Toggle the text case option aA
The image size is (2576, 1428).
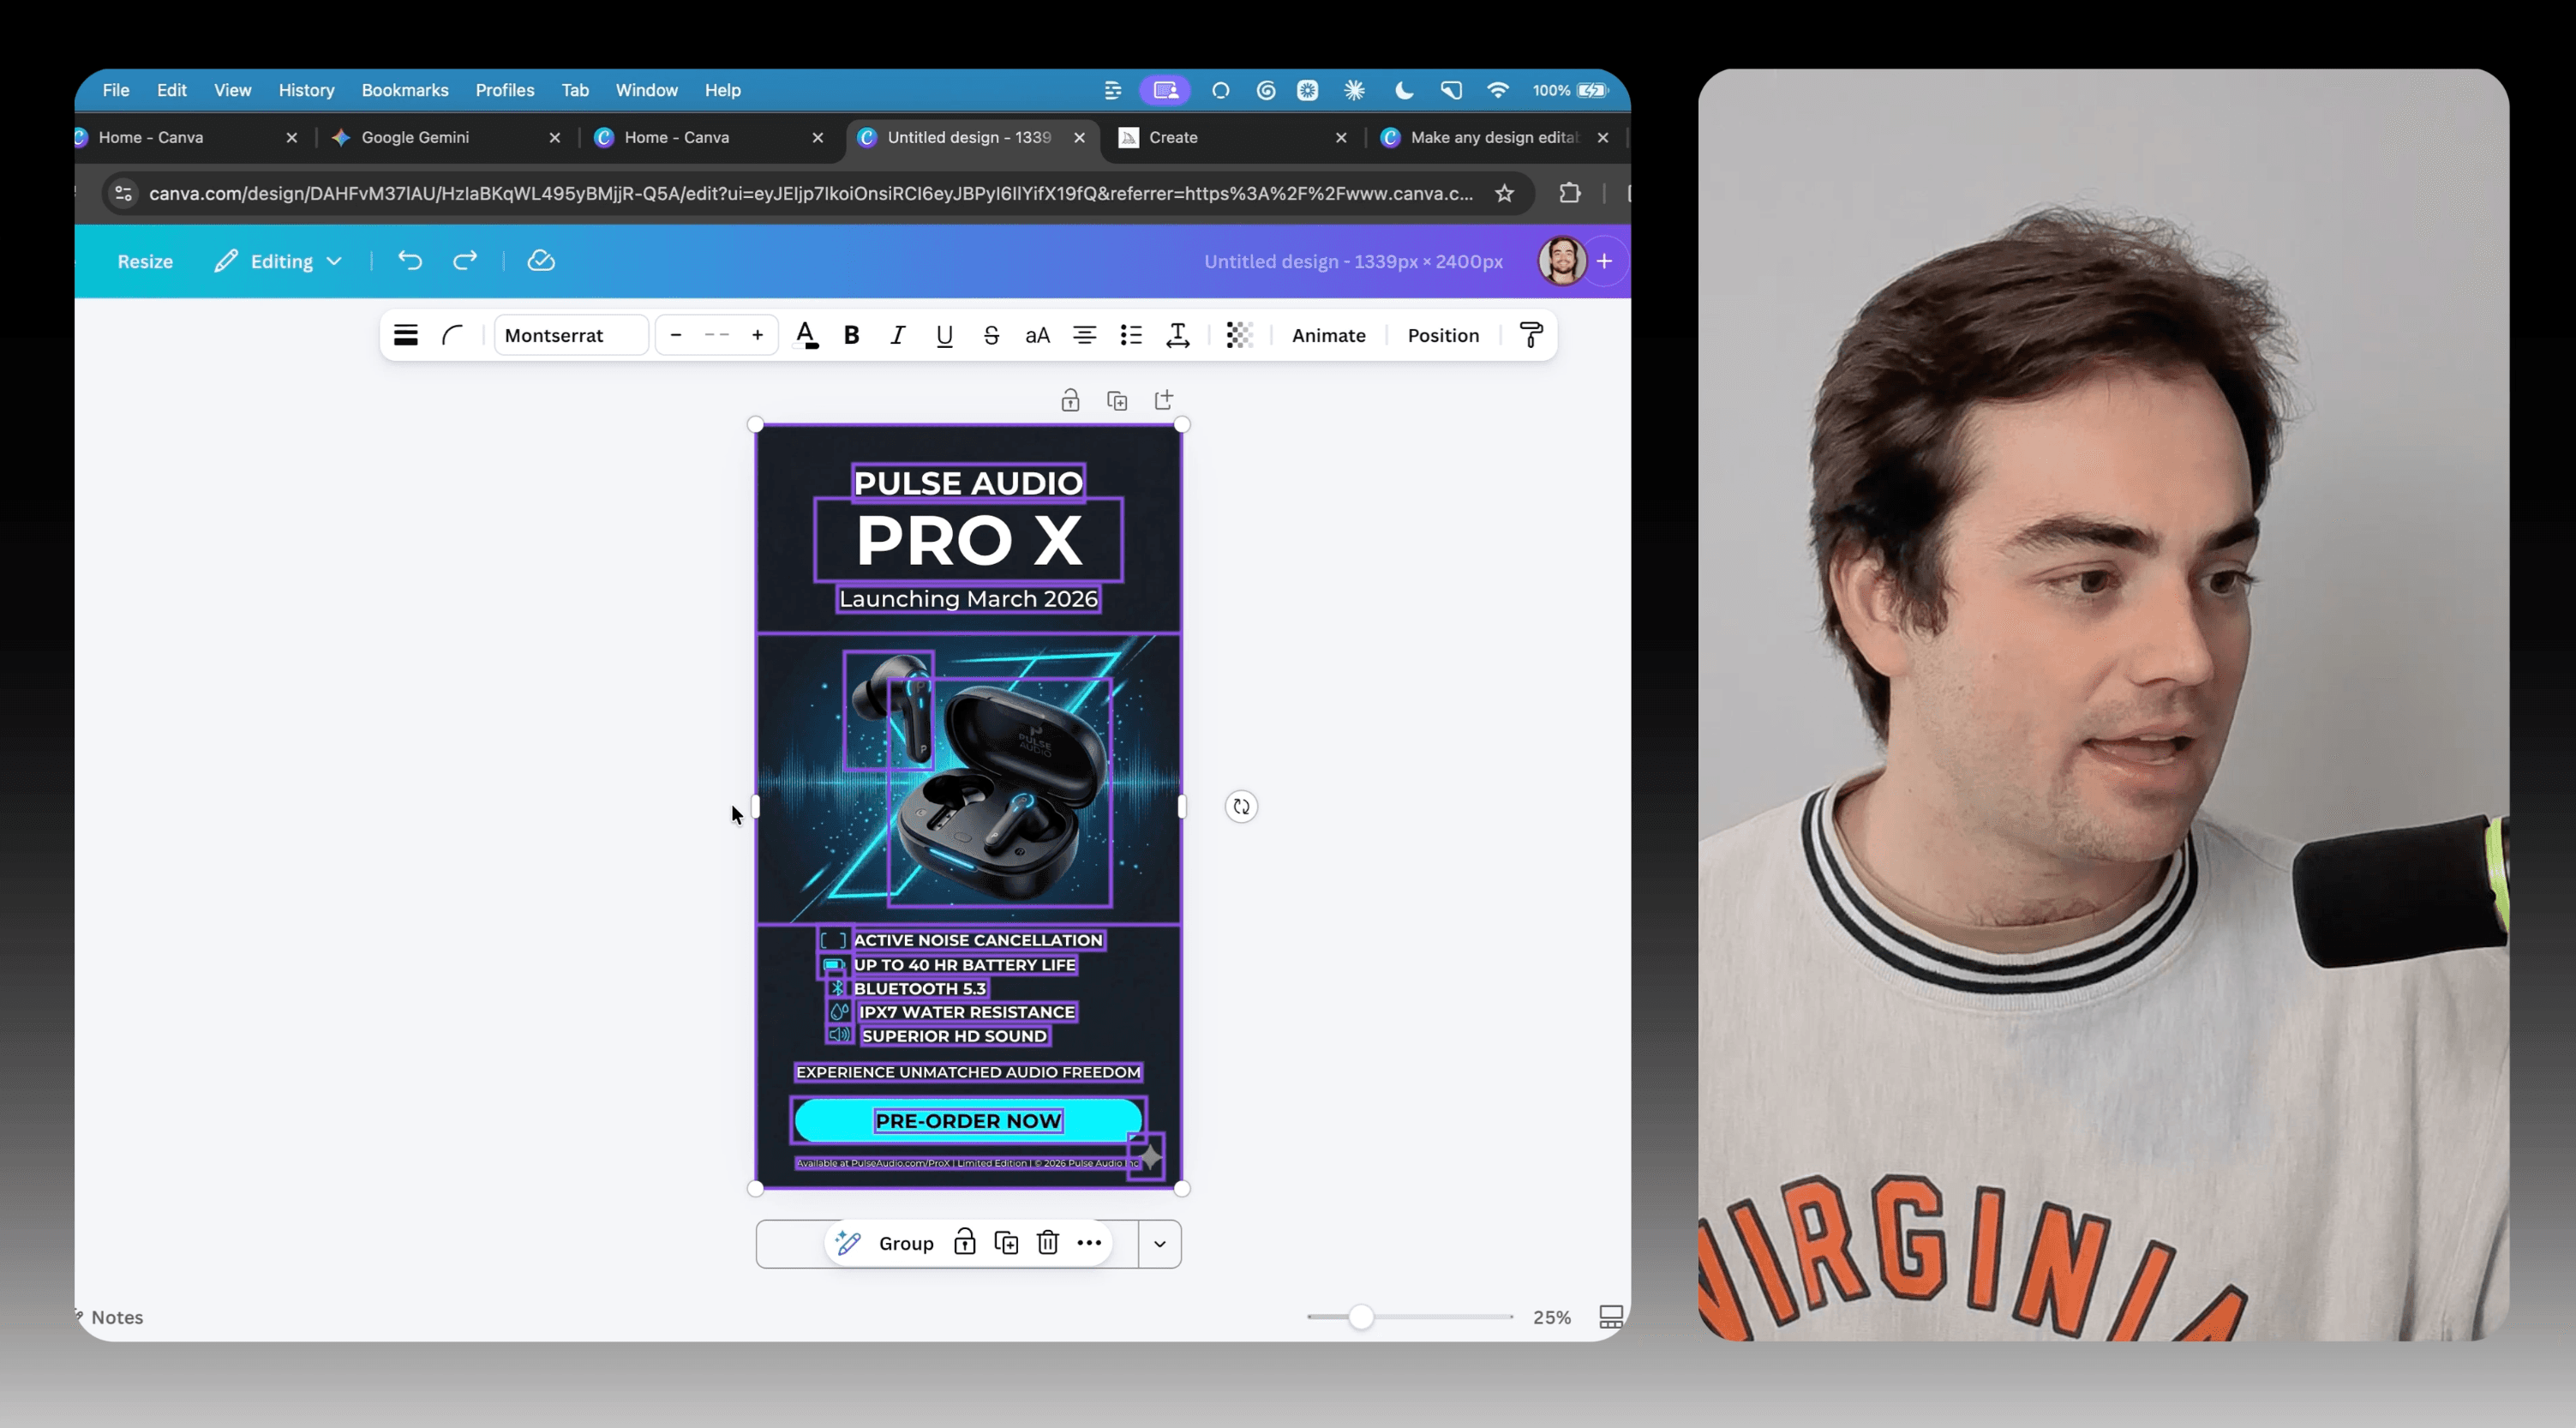(x=1038, y=336)
